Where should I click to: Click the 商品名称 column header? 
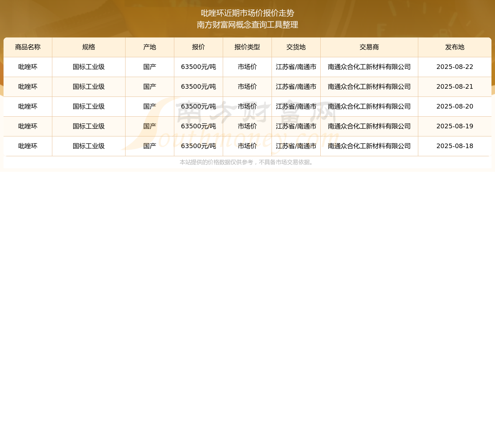coord(28,47)
